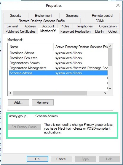Image resolution: width=123 pixels, height=165 pixels.
Task: Select the Schema-Admins group row
Action: coord(58,73)
